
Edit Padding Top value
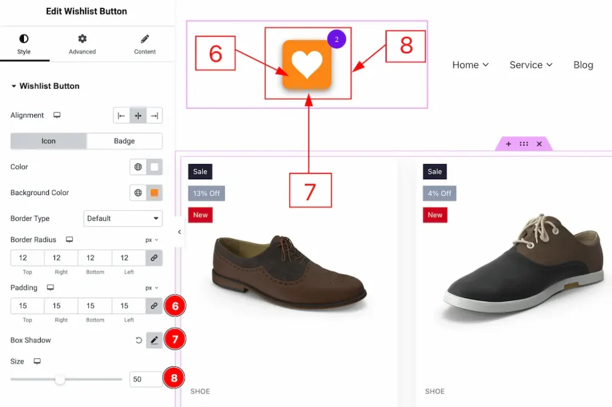pyautogui.click(x=27, y=306)
